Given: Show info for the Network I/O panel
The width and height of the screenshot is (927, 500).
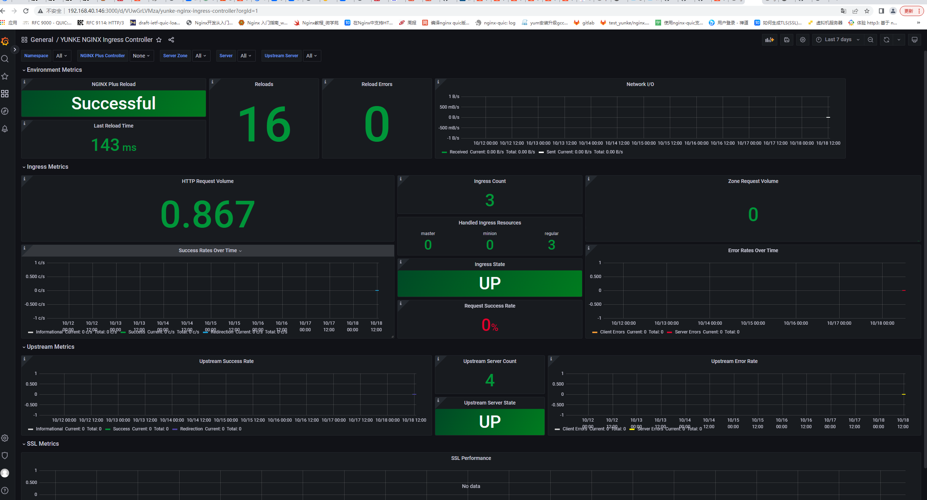Looking at the screenshot, I should click(x=438, y=82).
